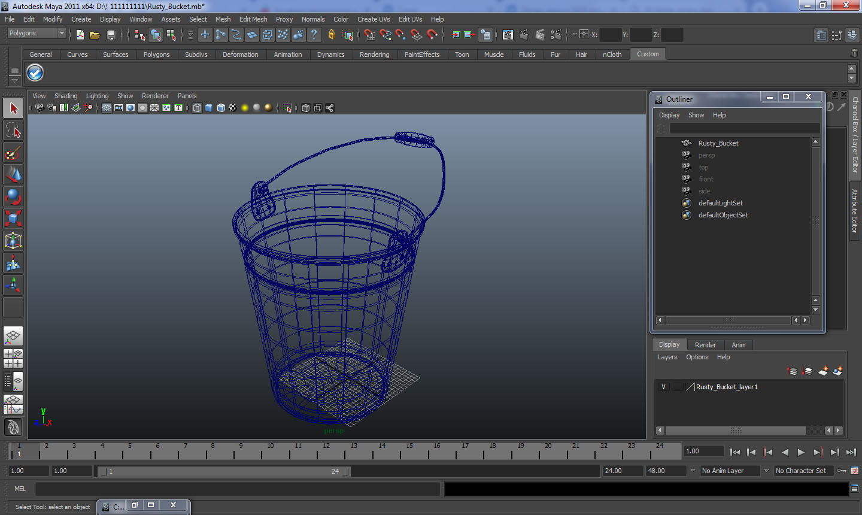Select the Universal Manipulator tool
This screenshot has width=862, height=515.
point(13,241)
